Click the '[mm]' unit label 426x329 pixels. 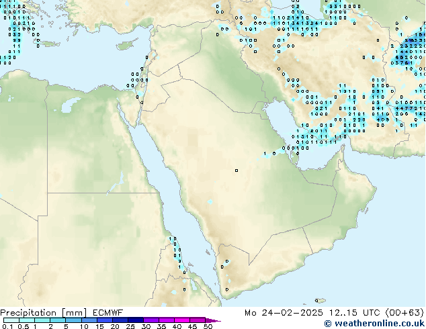(75, 313)
